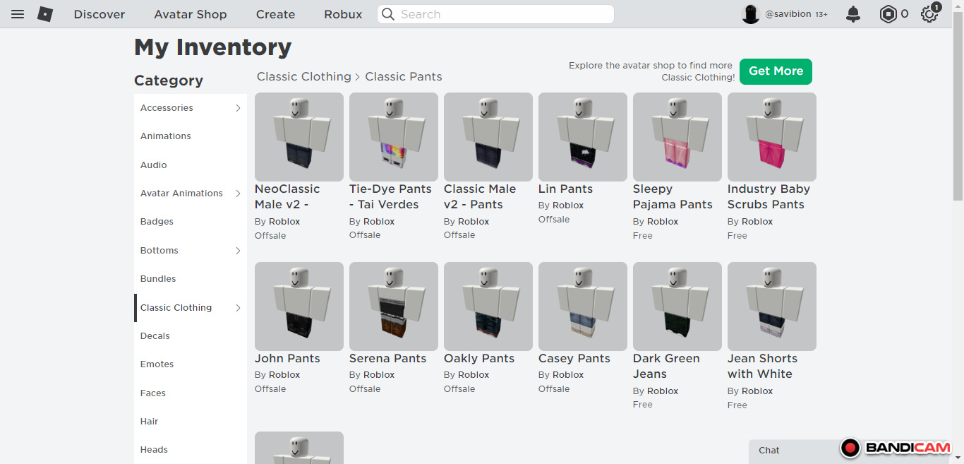Open the Tie-Dye Pants thumbnail
This screenshot has width=964, height=464.
click(x=394, y=137)
